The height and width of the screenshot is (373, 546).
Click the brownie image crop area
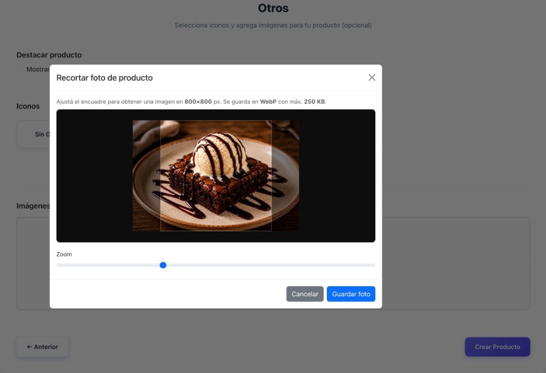tap(216, 176)
